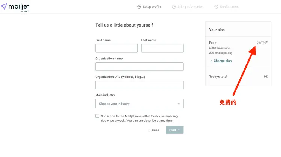Click the Billing information checkmark icon
Screen dimensions: 281x157
174,7
